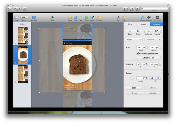Screen dimensions: 176x123
Task: Add a Text box
Action: (81, 17)
